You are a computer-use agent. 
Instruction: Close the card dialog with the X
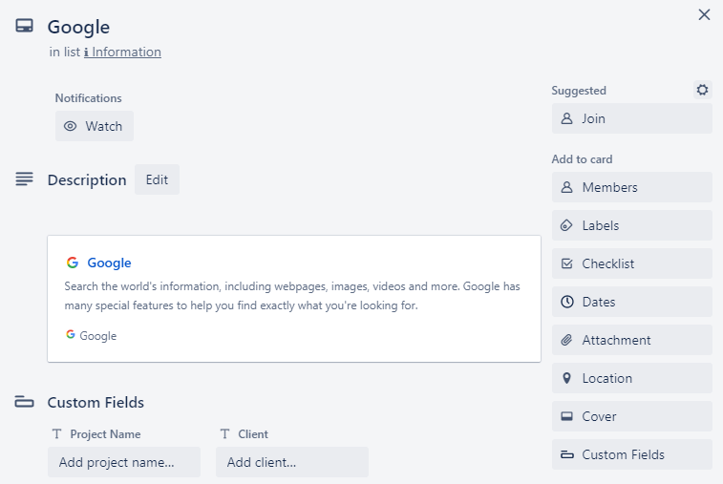(x=704, y=14)
